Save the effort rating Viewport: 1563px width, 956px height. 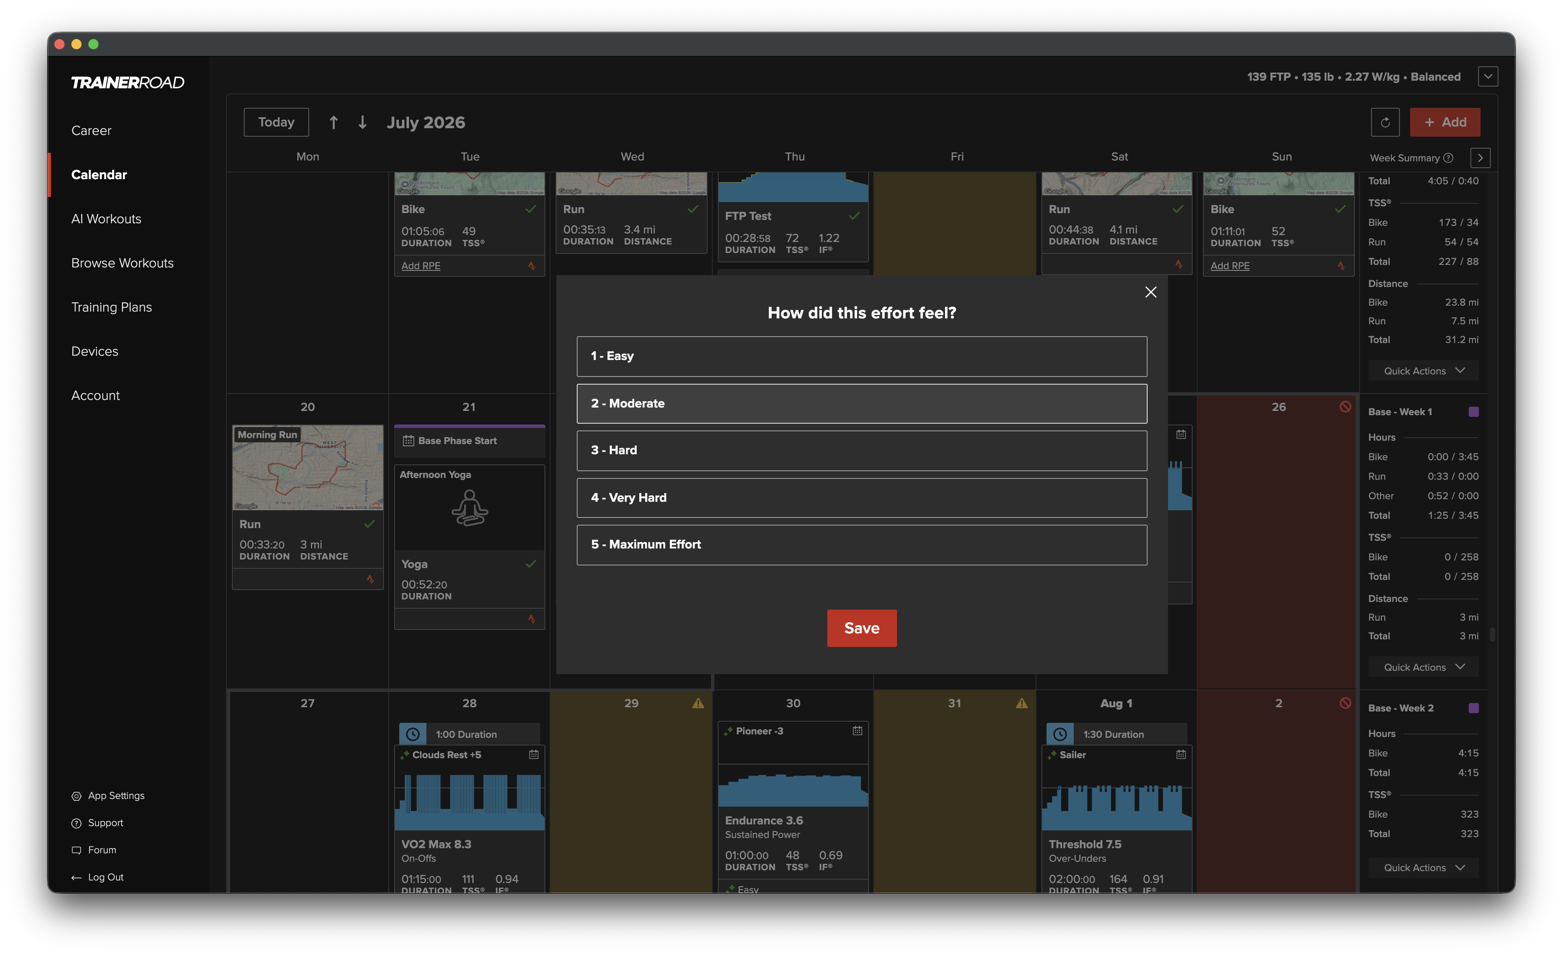tap(861, 627)
